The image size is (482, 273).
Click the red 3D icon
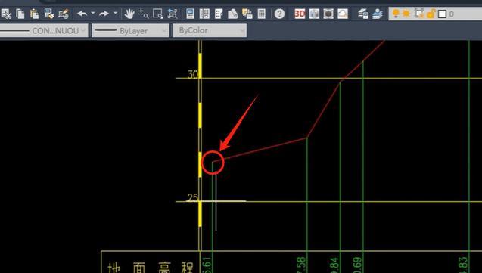pyautogui.click(x=300, y=14)
